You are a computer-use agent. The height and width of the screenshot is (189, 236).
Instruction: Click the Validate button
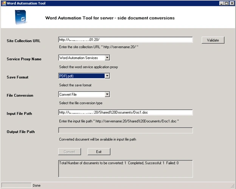[213, 40]
